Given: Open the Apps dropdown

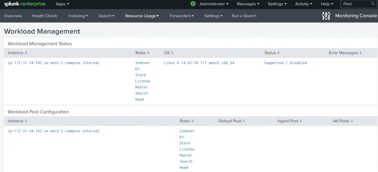Looking at the screenshot, I should (62, 4).
